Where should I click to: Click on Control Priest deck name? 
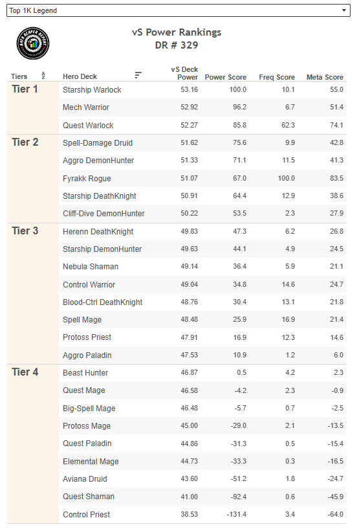[86, 515]
